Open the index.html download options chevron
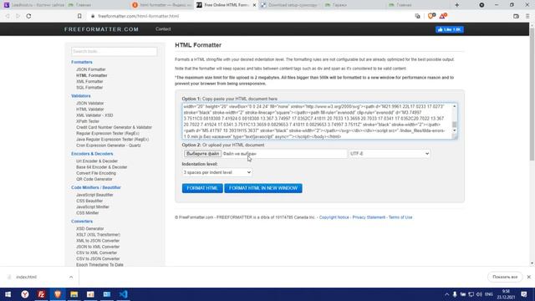Screen dimensions: 535x301 (71, 277)
